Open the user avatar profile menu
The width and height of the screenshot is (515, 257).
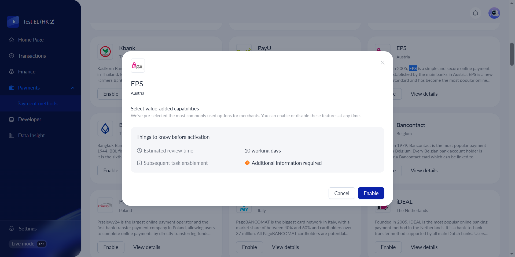tap(494, 13)
